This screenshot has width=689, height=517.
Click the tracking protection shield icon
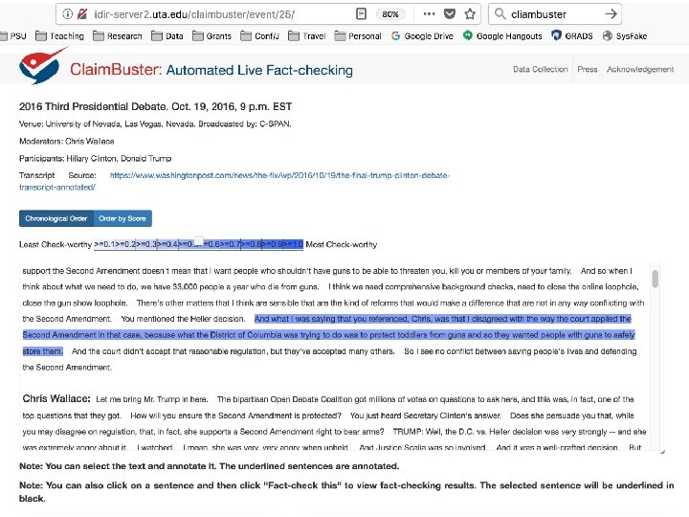81,14
